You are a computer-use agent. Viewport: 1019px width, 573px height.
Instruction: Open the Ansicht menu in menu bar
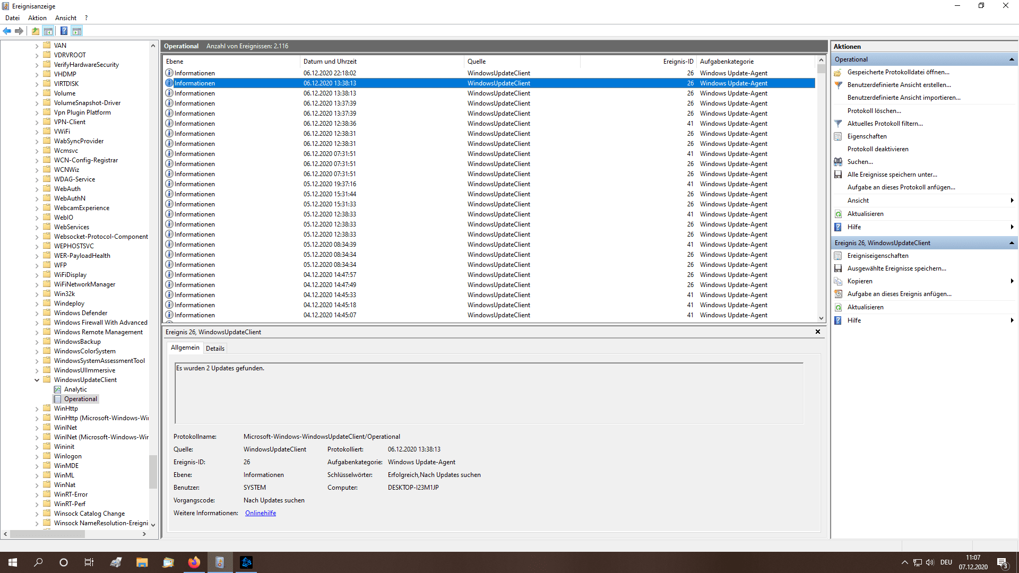(x=66, y=18)
